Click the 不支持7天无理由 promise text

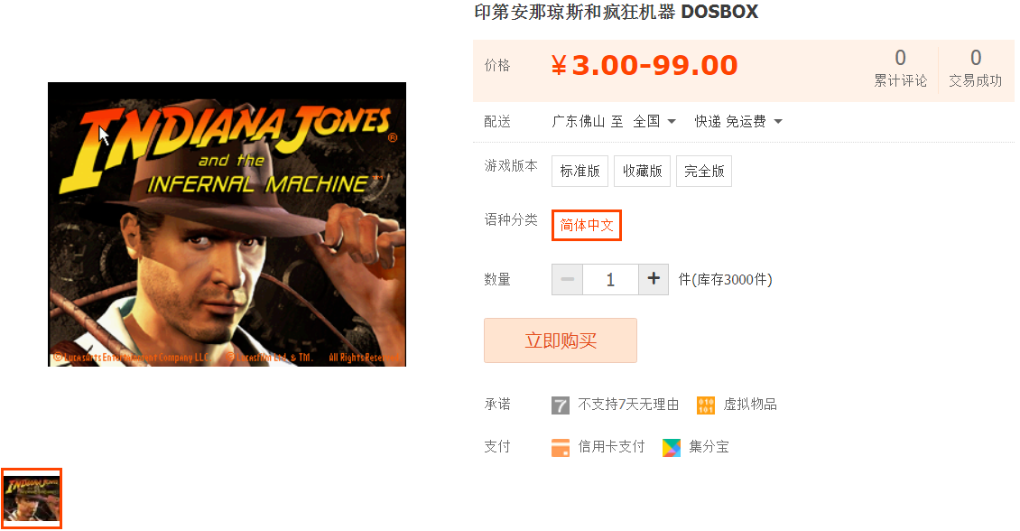[628, 405]
